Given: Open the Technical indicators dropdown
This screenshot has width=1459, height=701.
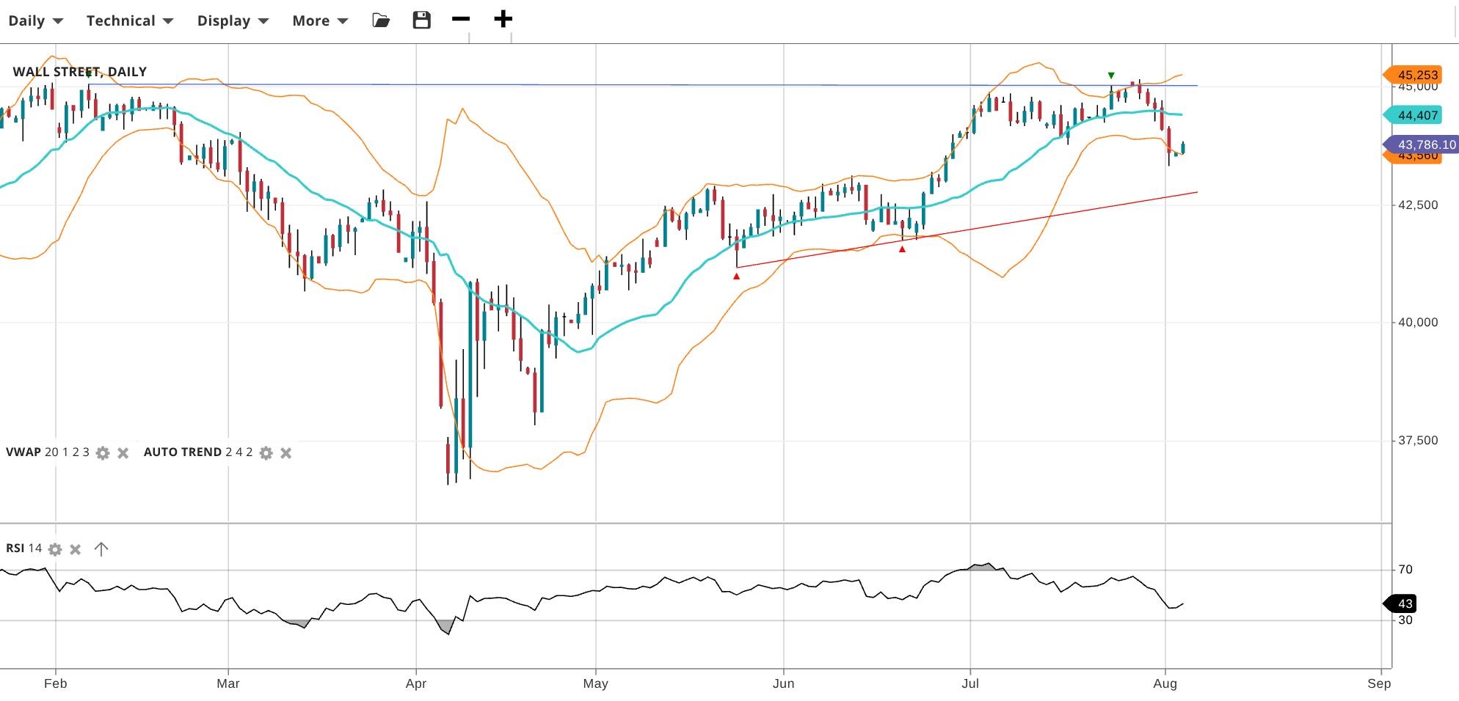Looking at the screenshot, I should pyautogui.click(x=129, y=21).
